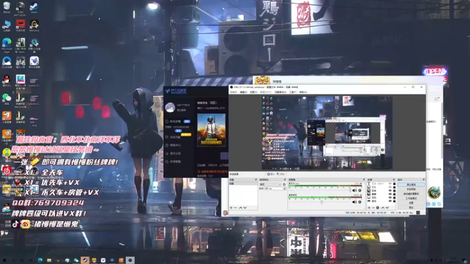Click the PUBG Battlegrounds desktop icon

tap(20, 8)
